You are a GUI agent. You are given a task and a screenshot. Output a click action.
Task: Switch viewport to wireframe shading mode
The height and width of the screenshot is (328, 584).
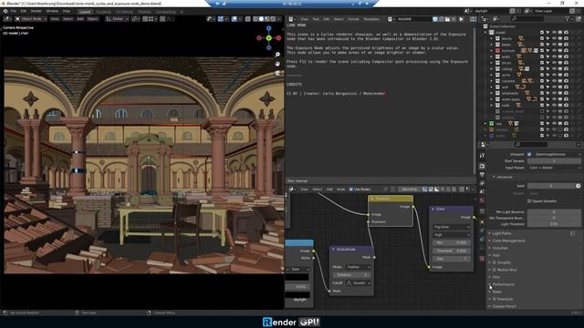(255, 18)
